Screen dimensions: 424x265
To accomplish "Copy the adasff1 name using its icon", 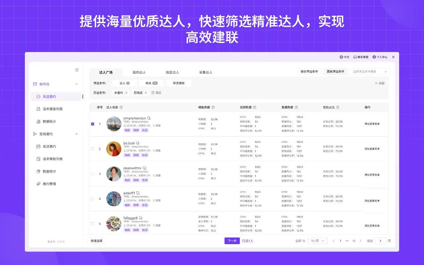I will tap(138, 193).
